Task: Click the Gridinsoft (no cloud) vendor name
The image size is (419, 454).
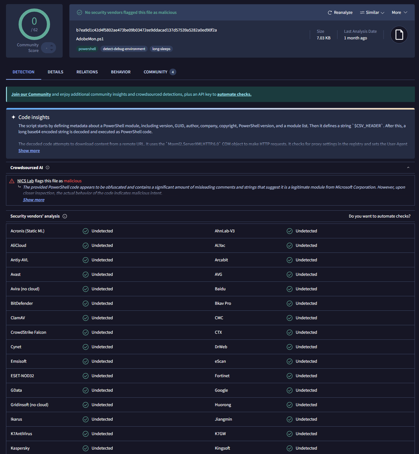Action: pos(29,405)
